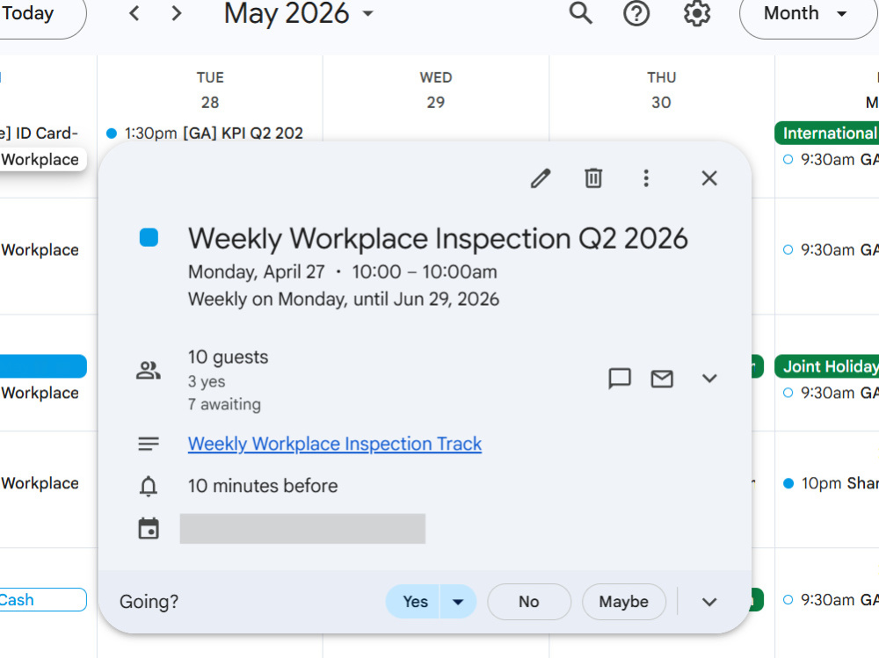Viewport: 879px width, 658px height.
Task: Open the Month view dropdown
Action: (807, 14)
